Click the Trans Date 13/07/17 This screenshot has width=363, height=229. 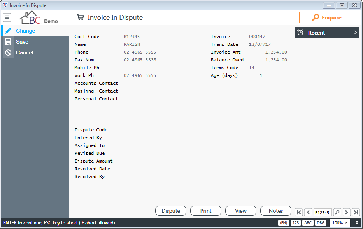coord(260,44)
